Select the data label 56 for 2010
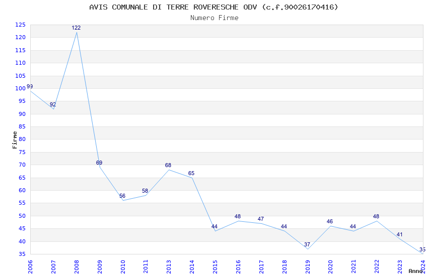This screenshot has width=428, height=276. 122,196
